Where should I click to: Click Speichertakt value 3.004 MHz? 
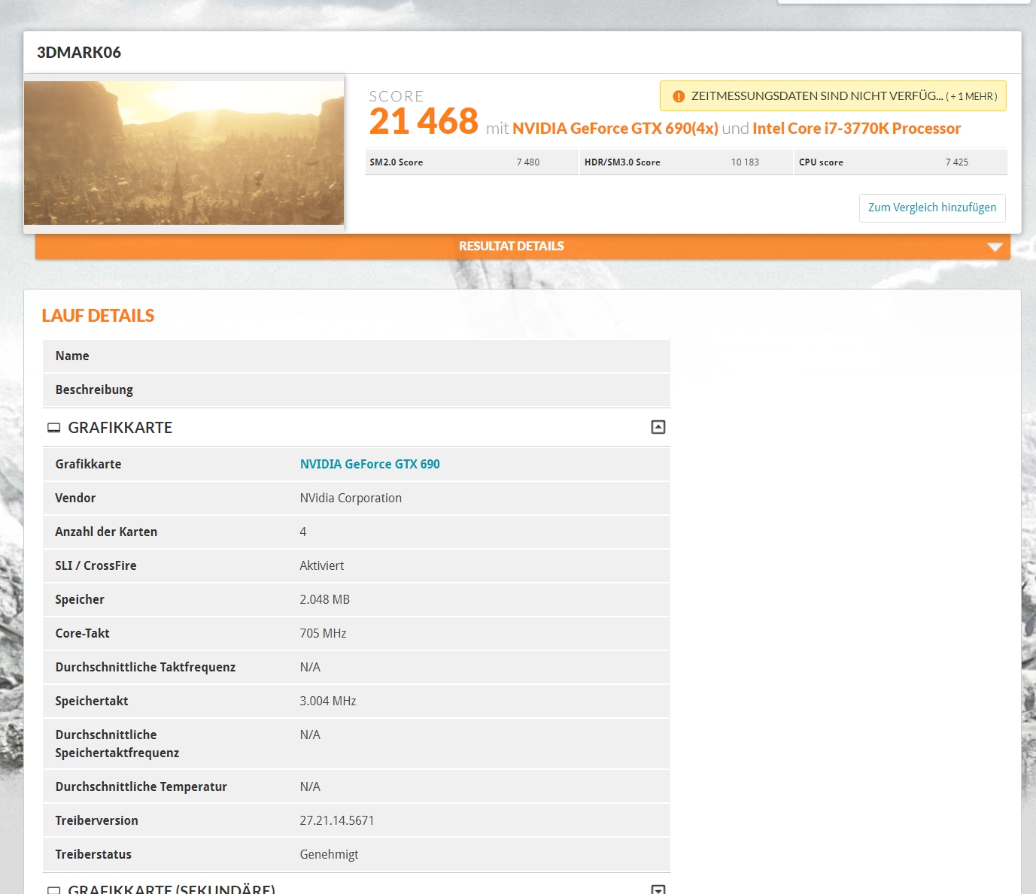[328, 701]
